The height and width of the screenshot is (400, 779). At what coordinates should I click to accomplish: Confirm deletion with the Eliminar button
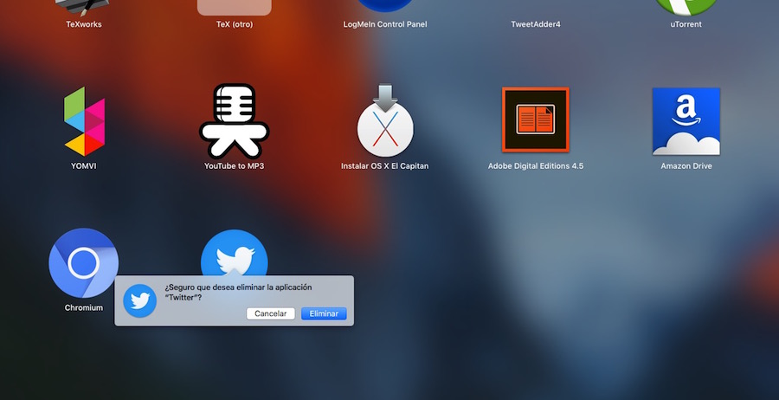[324, 313]
